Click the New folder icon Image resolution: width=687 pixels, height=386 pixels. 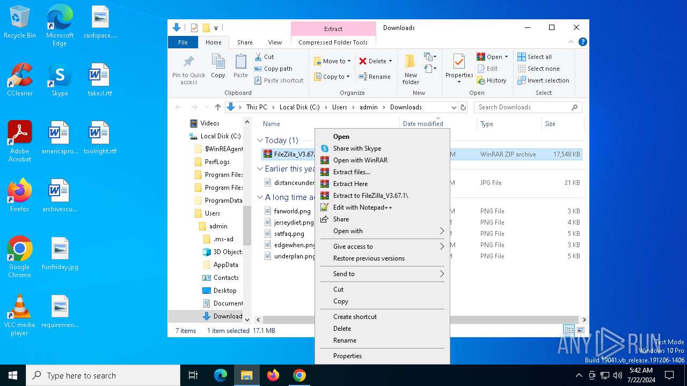coord(411,69)
